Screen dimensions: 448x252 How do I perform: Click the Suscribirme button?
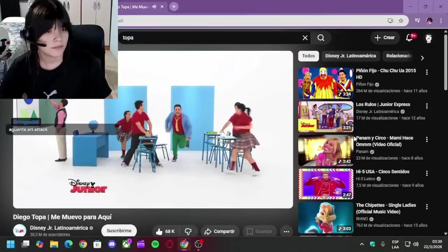click(119, 231)
